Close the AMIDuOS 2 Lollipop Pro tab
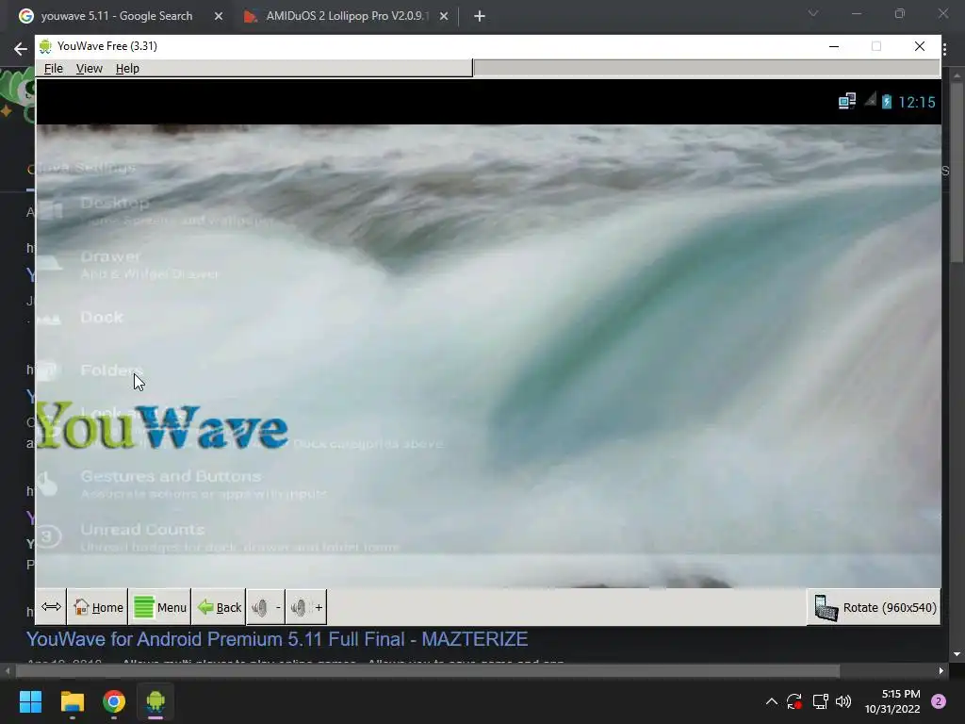Image resolution: width=965 pixels, height=724 pixels. pyautogui.click(x=444, y=17)
